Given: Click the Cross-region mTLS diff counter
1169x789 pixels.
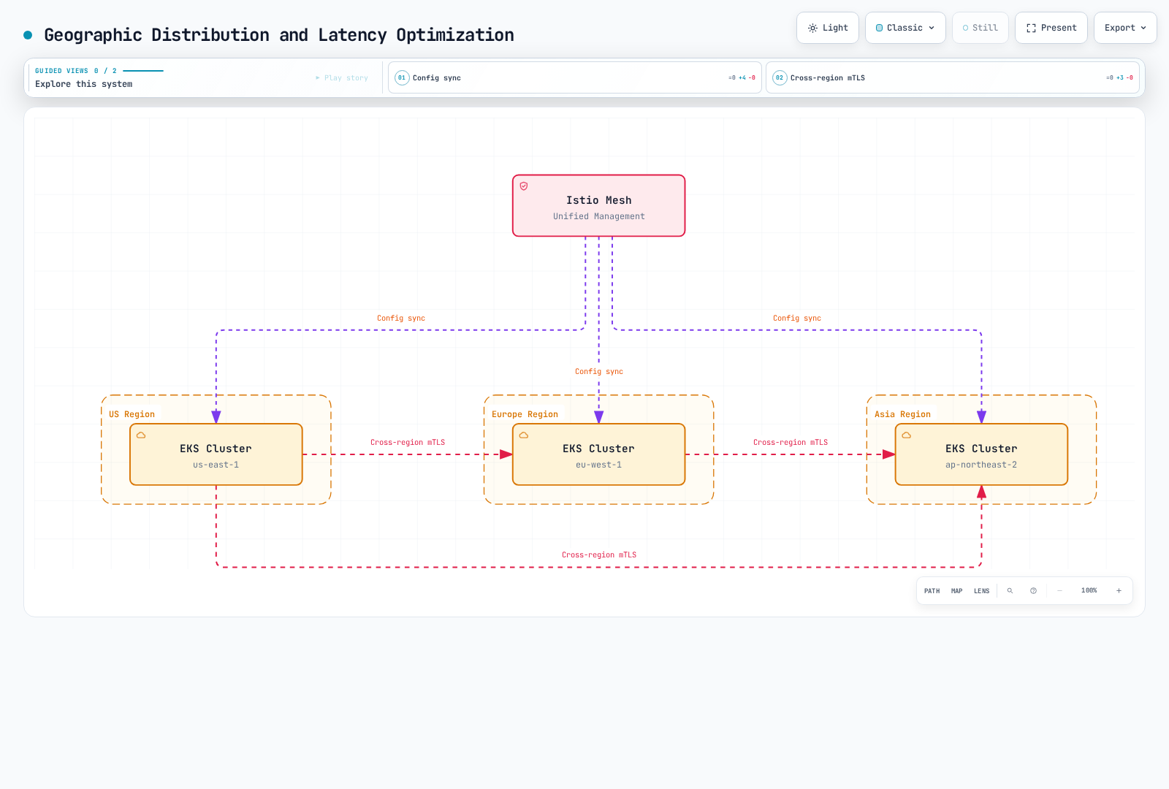Looking at the screenshot, I should [1119, 77].
